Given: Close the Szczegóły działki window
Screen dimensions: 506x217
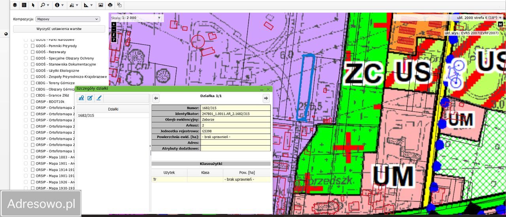Looking at the screenshot, I should click(x=268, y=90).
